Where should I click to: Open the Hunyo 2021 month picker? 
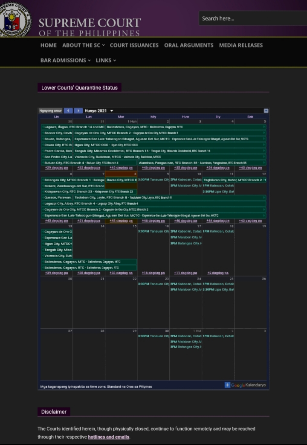[x=99, y=111]
